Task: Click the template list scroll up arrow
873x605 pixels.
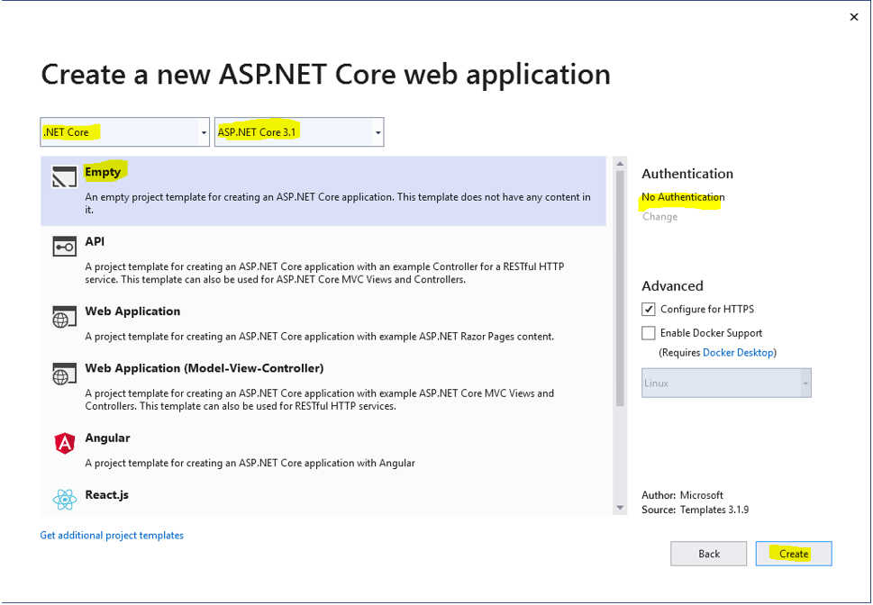Action: click(x=620, y=164)
